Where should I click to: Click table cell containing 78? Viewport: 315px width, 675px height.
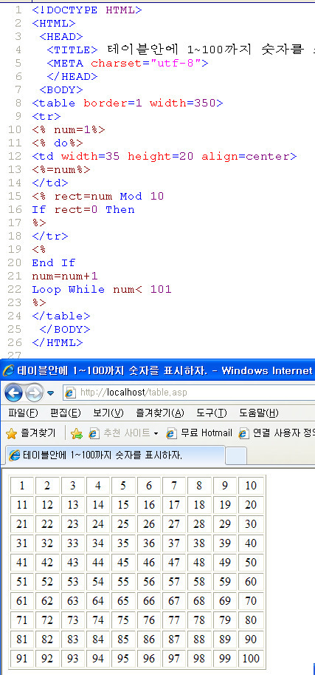point(199,620)
